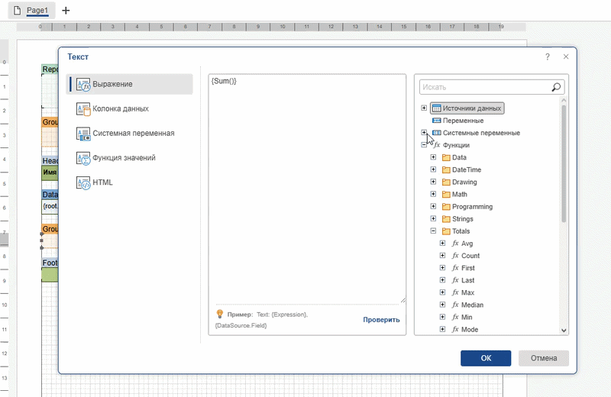This screenshot has height=397, width=611.
Task: Select the Выражение expression icon
Action: (83, 84)
